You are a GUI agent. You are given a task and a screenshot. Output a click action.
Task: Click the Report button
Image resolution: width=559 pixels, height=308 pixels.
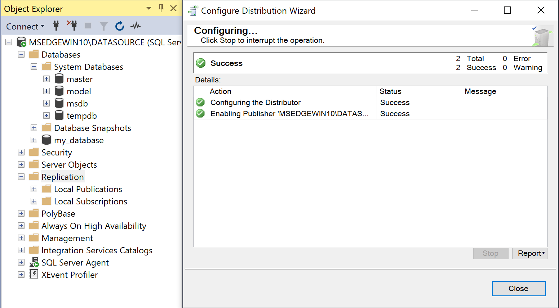point(528,253)
